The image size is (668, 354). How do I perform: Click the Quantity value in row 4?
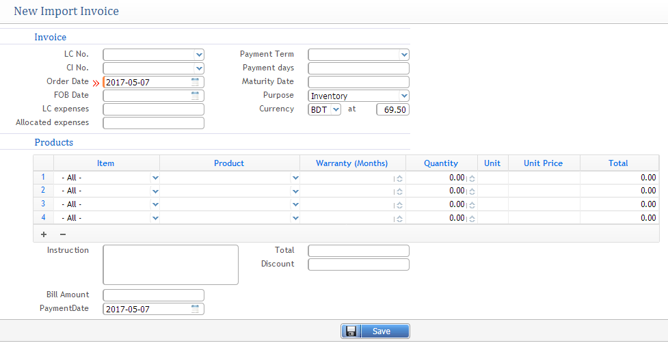(457, 218)
